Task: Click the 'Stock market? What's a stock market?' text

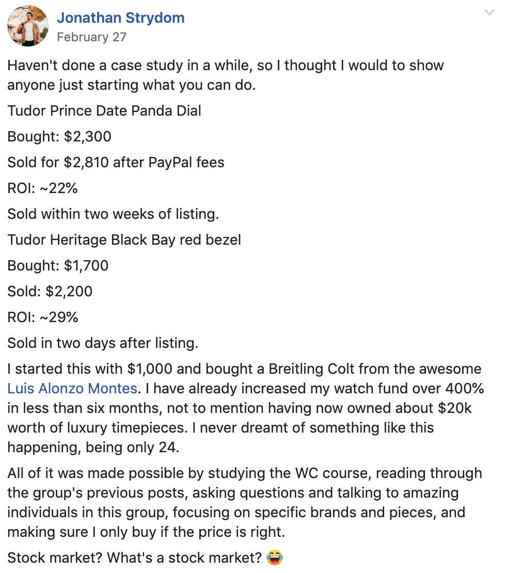Action: pos(134,558)
